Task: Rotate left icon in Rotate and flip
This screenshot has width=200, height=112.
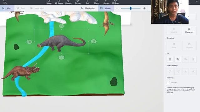Action: [170, 72]
